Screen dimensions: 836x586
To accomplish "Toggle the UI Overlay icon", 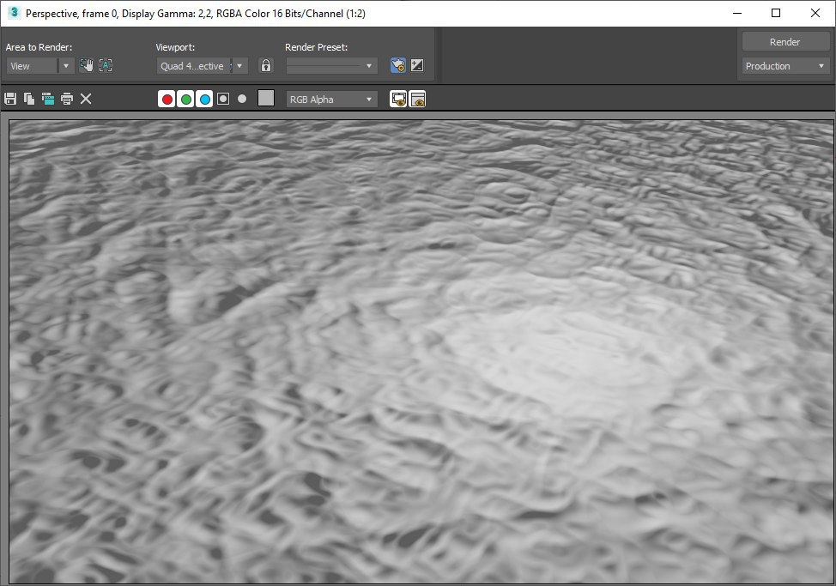I will [398, 99].
